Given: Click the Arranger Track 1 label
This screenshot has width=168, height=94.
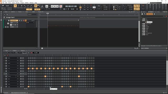Looking at the screenshot, I should (x=10, y=17).
